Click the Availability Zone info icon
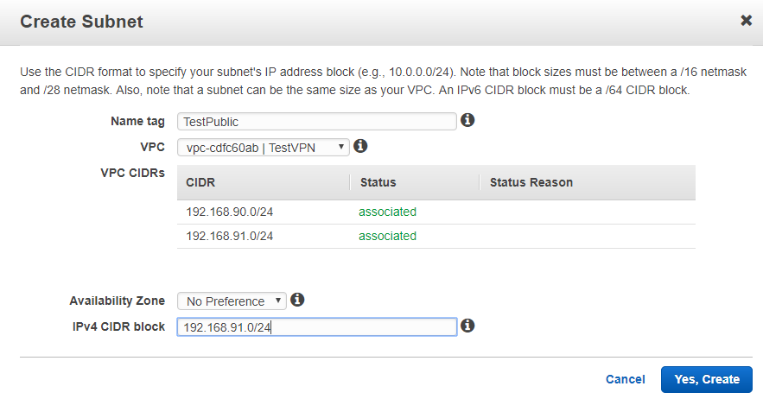 [x=297, y=301]
